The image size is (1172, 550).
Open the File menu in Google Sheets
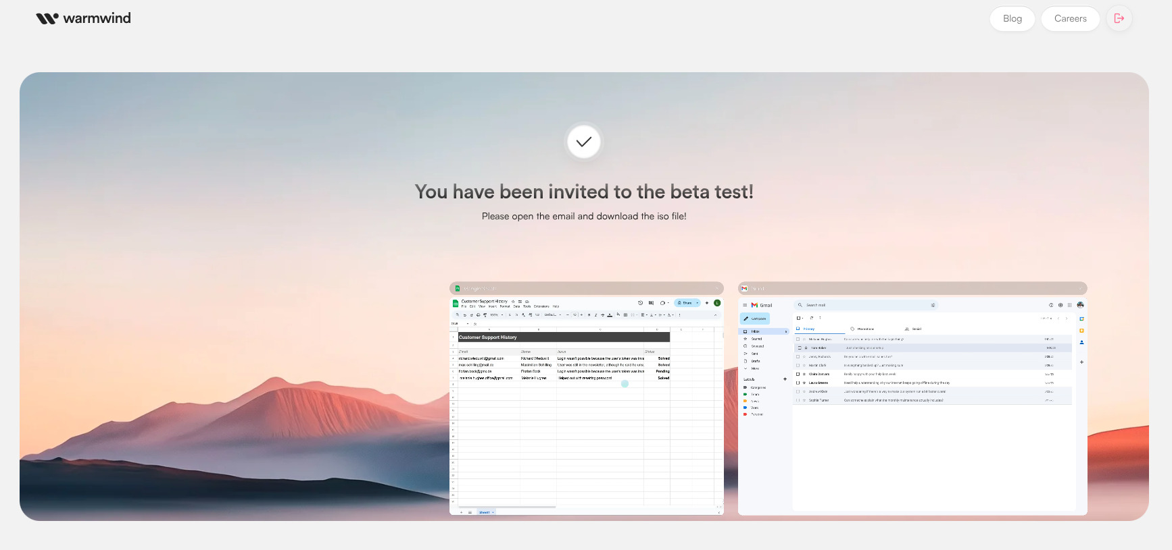(464, 306)
